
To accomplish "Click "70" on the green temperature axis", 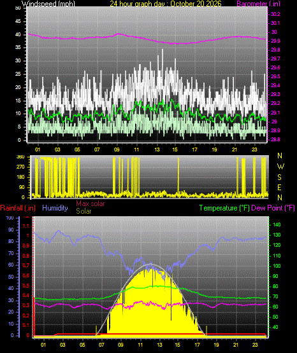I will pos(275,297).
